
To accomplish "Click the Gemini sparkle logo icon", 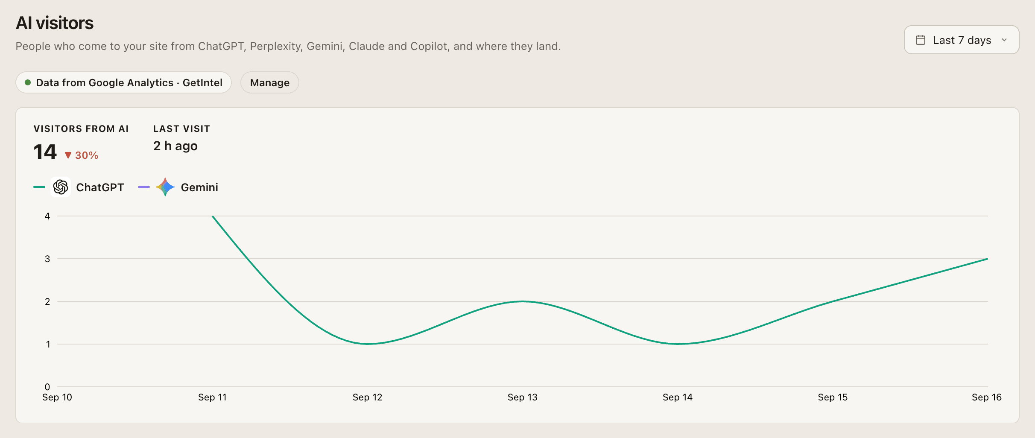I will click(165, 187).
